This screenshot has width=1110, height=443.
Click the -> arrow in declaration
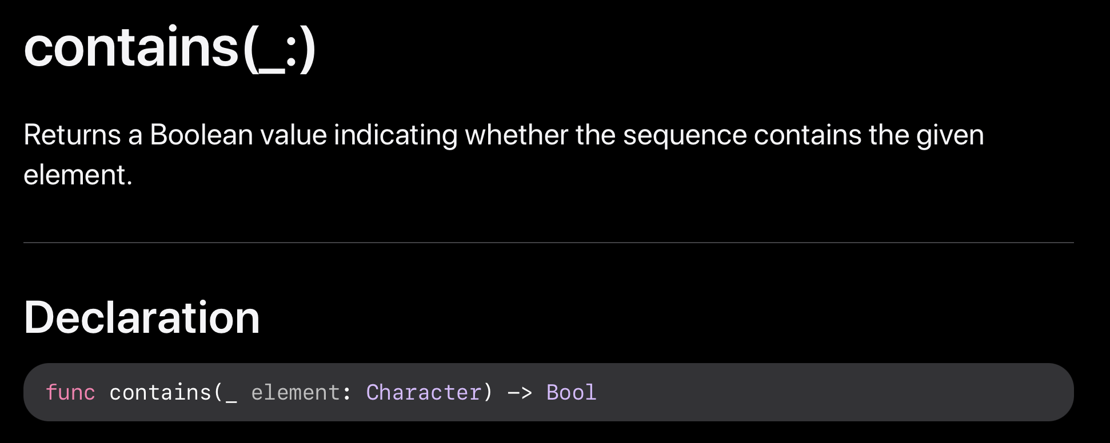tap(520, 393)
